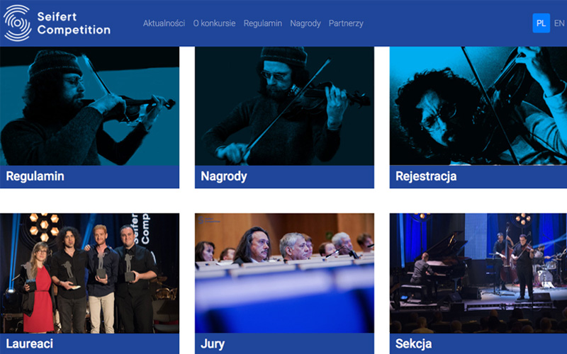This screenshot has width=567, height=354.
Task: Open the Partnerzy navigation link
Action: click(346, 23)
